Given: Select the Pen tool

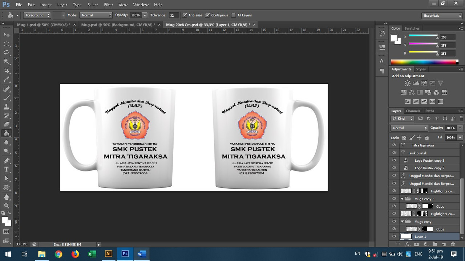Looking at the screenshot, I should tap(7, 161).
